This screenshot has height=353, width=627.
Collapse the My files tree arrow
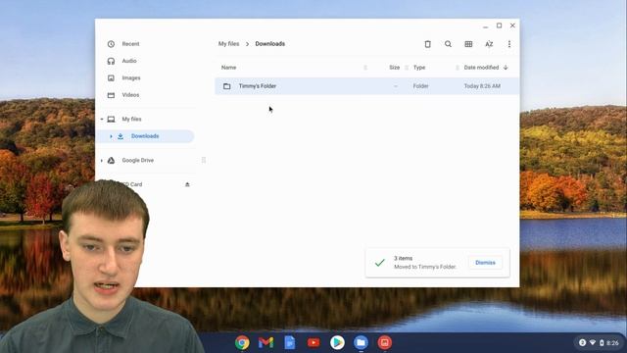[x=102, y=120]
